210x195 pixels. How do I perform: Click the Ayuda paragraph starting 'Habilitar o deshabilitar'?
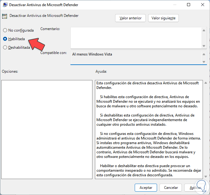(149, 170)
